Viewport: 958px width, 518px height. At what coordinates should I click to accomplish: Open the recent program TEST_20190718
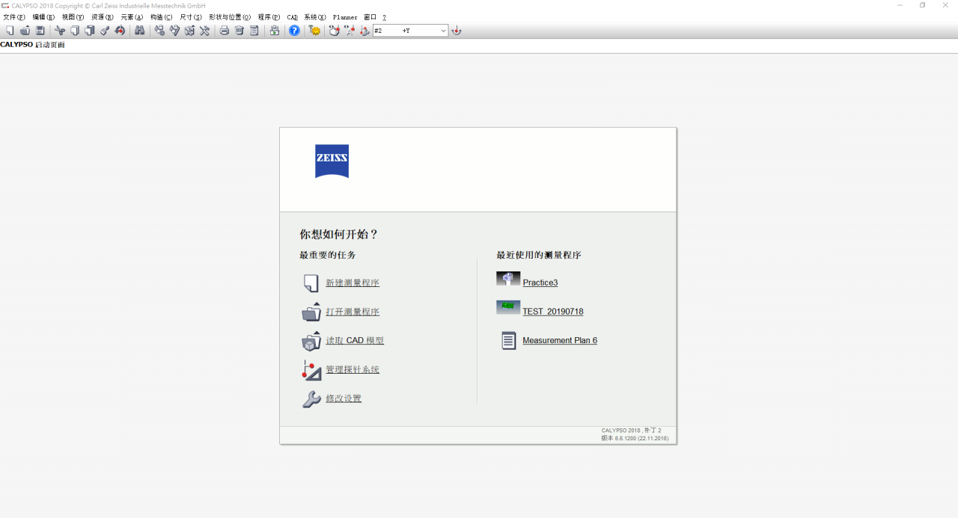click(553, 312)
